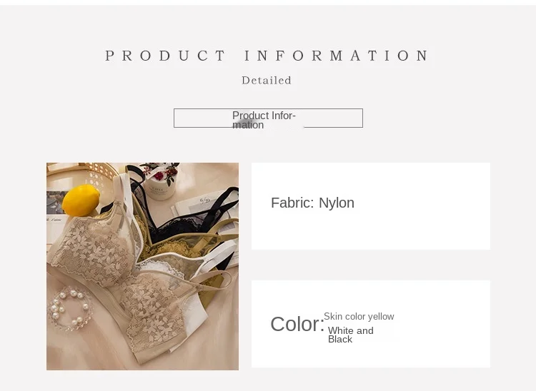
Task: Select the White and Black text
Action: coord(351,335)
